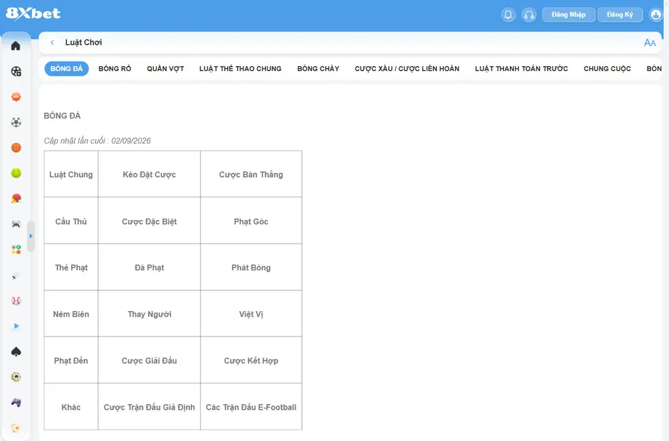Open the Các Trận Đấu E-Football cell
The width and height of the screenshot is (669, 441).
click(252, 407)
